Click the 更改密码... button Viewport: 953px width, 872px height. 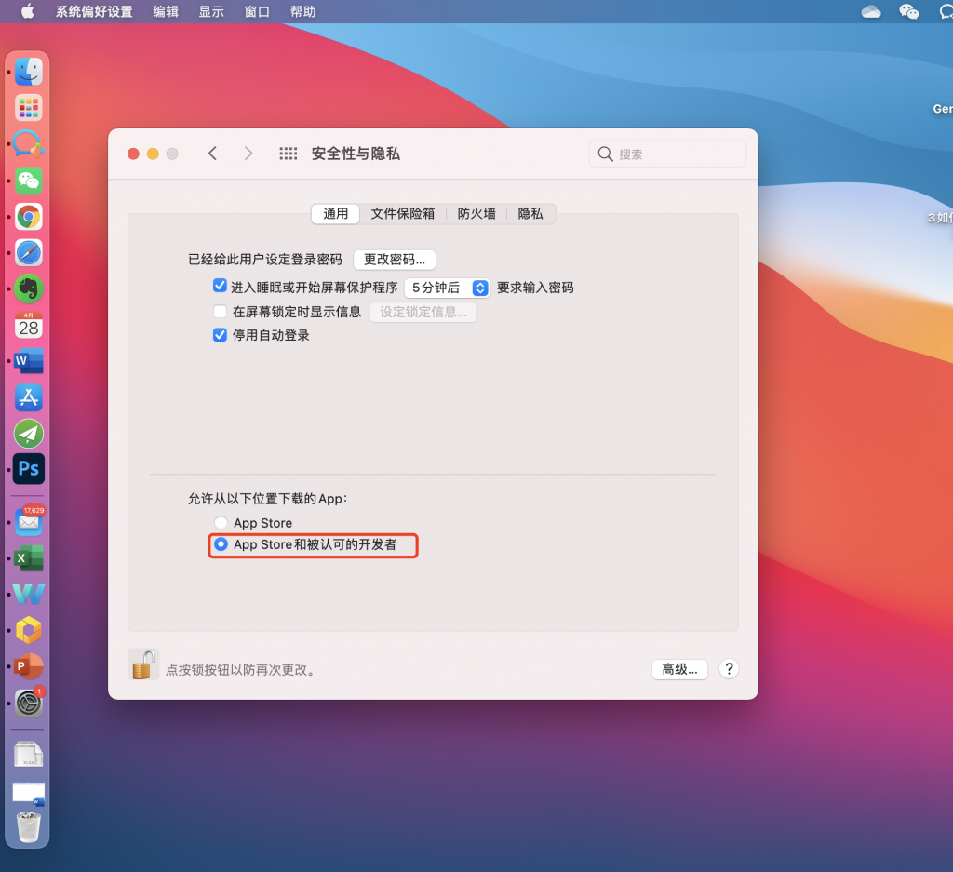[x=395, y=260]
